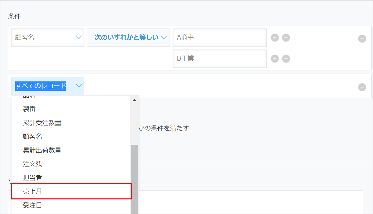This screenshot has height=214, width=373.
Task: Click the chevron on the operator selector
Action: (x=165, y=38)
